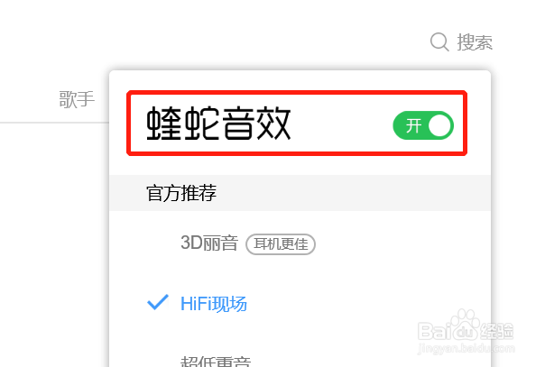Viewport: 545px width, 367px height.
Task: Click inside the red highlighted 蝰蛇音效 row
Action: click(x=297, y=124)
